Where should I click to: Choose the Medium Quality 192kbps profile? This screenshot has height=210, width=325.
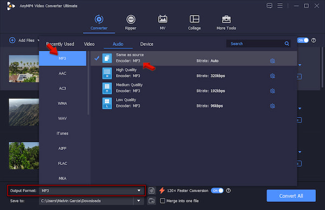pyautogui.click(x=193, y=88)
